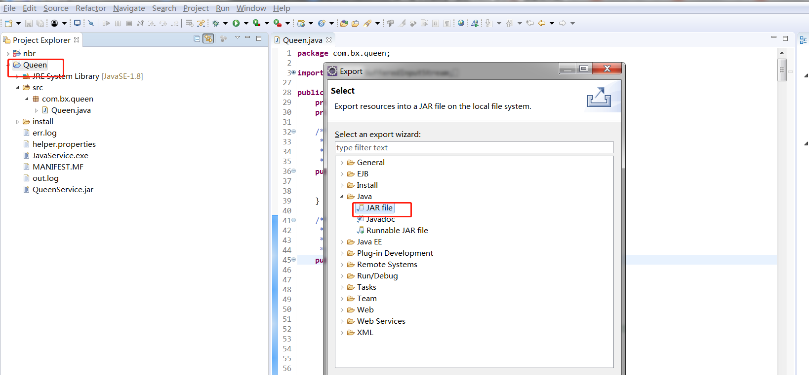
Task: Collapse the Java folder in export wizard
Action: point(342,197)
